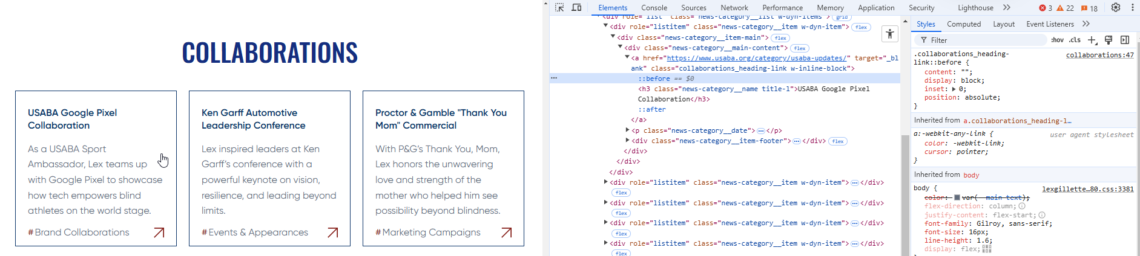This screenshot has width=1140, height=256.
Task: Activate the element inspector picker icon
Action: (559, 8)
